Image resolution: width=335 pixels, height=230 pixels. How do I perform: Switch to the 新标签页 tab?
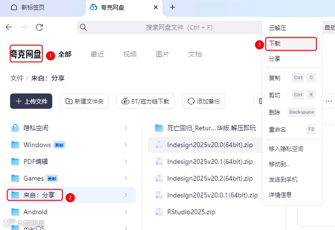tap(33, 8)
